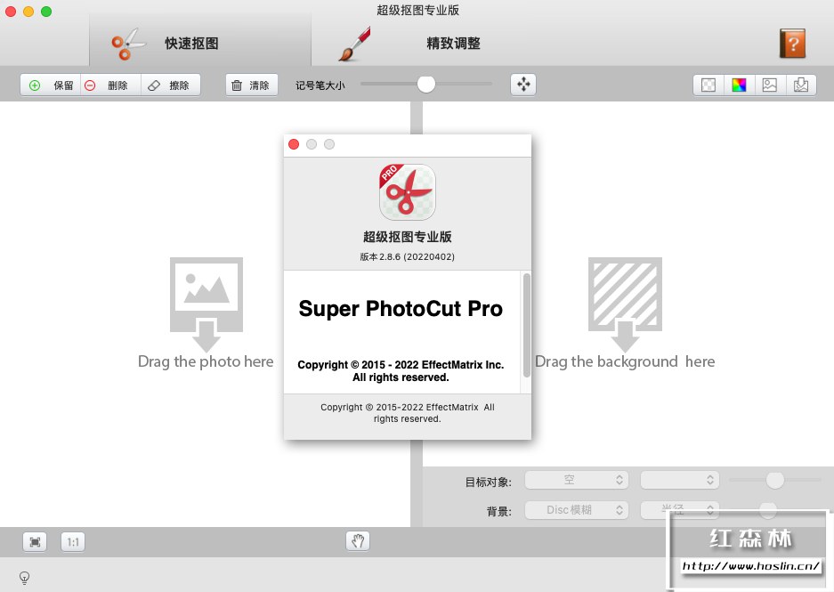This screenshot has width=834, height=592.
Task: Click the background drop zone striped icon
Action: [x=625, y=304]
